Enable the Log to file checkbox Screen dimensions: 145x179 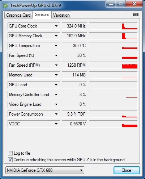pyautogui.click(x=10, y=153)
